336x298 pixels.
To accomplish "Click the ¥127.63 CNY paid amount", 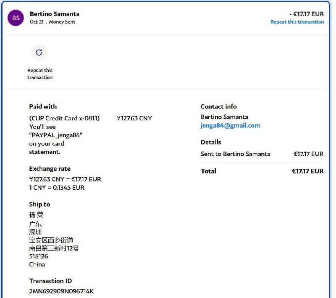I will (134, 118).
